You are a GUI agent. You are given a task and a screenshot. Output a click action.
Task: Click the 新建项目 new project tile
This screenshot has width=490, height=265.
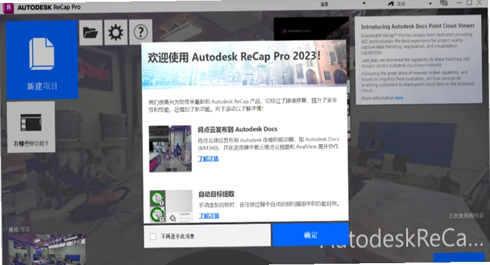42,60
